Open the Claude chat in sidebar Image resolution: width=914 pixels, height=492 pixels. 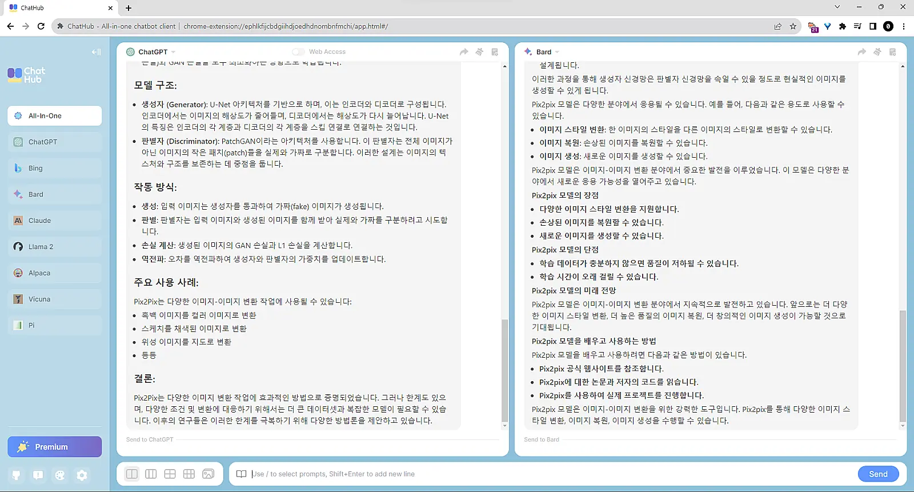coord(55,221)
